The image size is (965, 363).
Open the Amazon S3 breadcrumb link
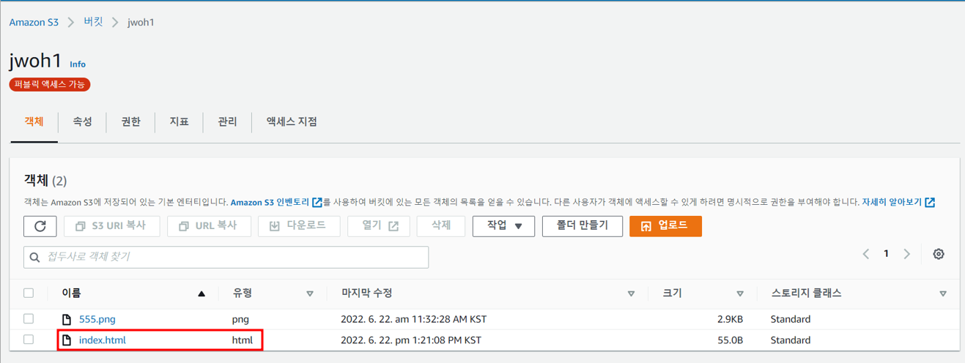[34, 22]
